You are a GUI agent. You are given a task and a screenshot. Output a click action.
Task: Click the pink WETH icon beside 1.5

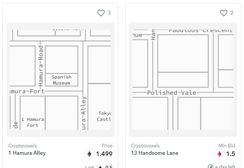(219, 154)
